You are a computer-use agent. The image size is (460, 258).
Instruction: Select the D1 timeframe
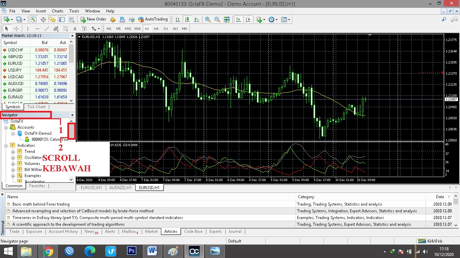(166, 29)
